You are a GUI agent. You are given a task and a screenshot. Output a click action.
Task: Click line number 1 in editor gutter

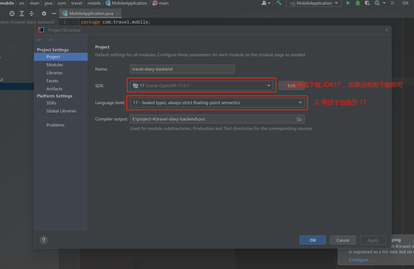coord(65,22)
